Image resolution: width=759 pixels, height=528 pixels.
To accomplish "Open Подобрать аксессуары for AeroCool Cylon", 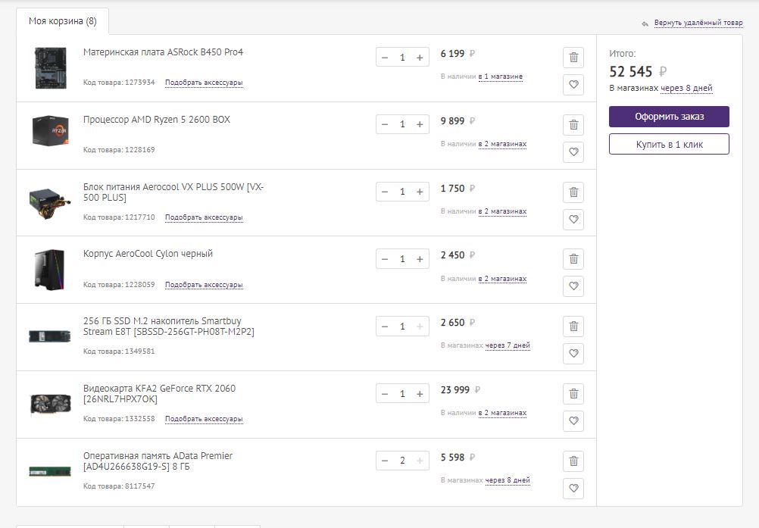I will 204,285.
